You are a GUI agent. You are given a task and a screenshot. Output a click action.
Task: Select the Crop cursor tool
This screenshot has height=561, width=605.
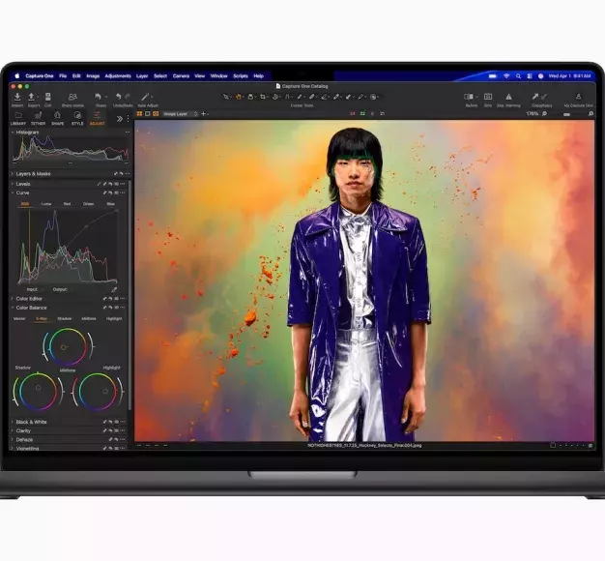pyautogui.click(x=262, y=97)
